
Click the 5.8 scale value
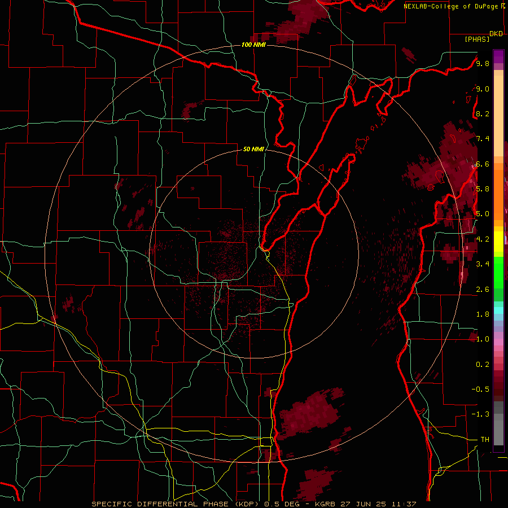[x=483, y=189]
